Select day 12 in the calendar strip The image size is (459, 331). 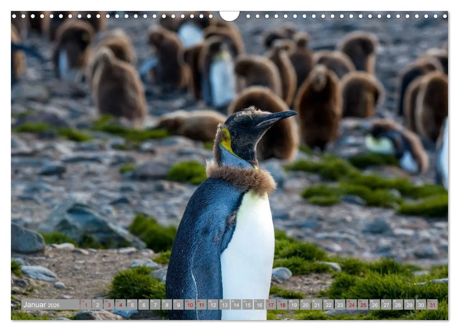(x=213, y=304)
